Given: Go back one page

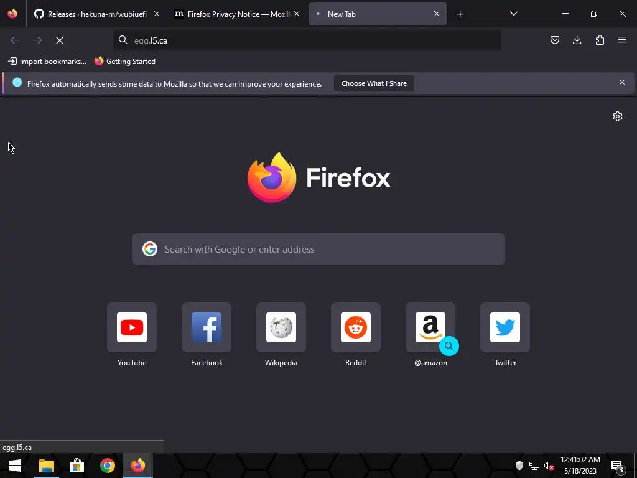Looking at the screenshot, I should [15, 40].
